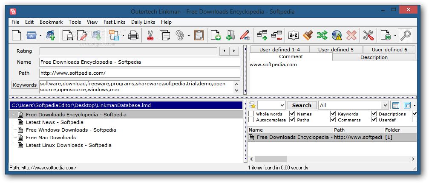Open the dropdown arrow beside the windows icon
This screenshot has width=429, height=183.
coord(123,36)
